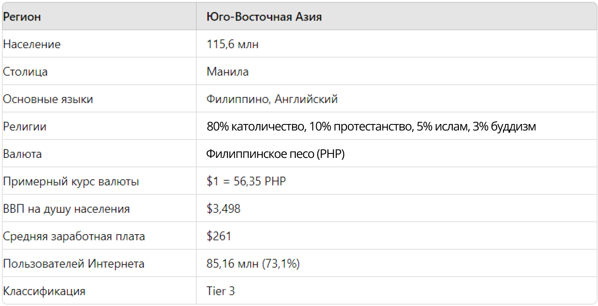The height and width of the screenshot is (306, 598).
Task: Click the Основные языки label
Action: 48,99
